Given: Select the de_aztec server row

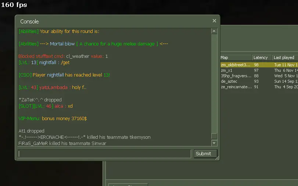Looking at the screenshot, I should point(257,81).
